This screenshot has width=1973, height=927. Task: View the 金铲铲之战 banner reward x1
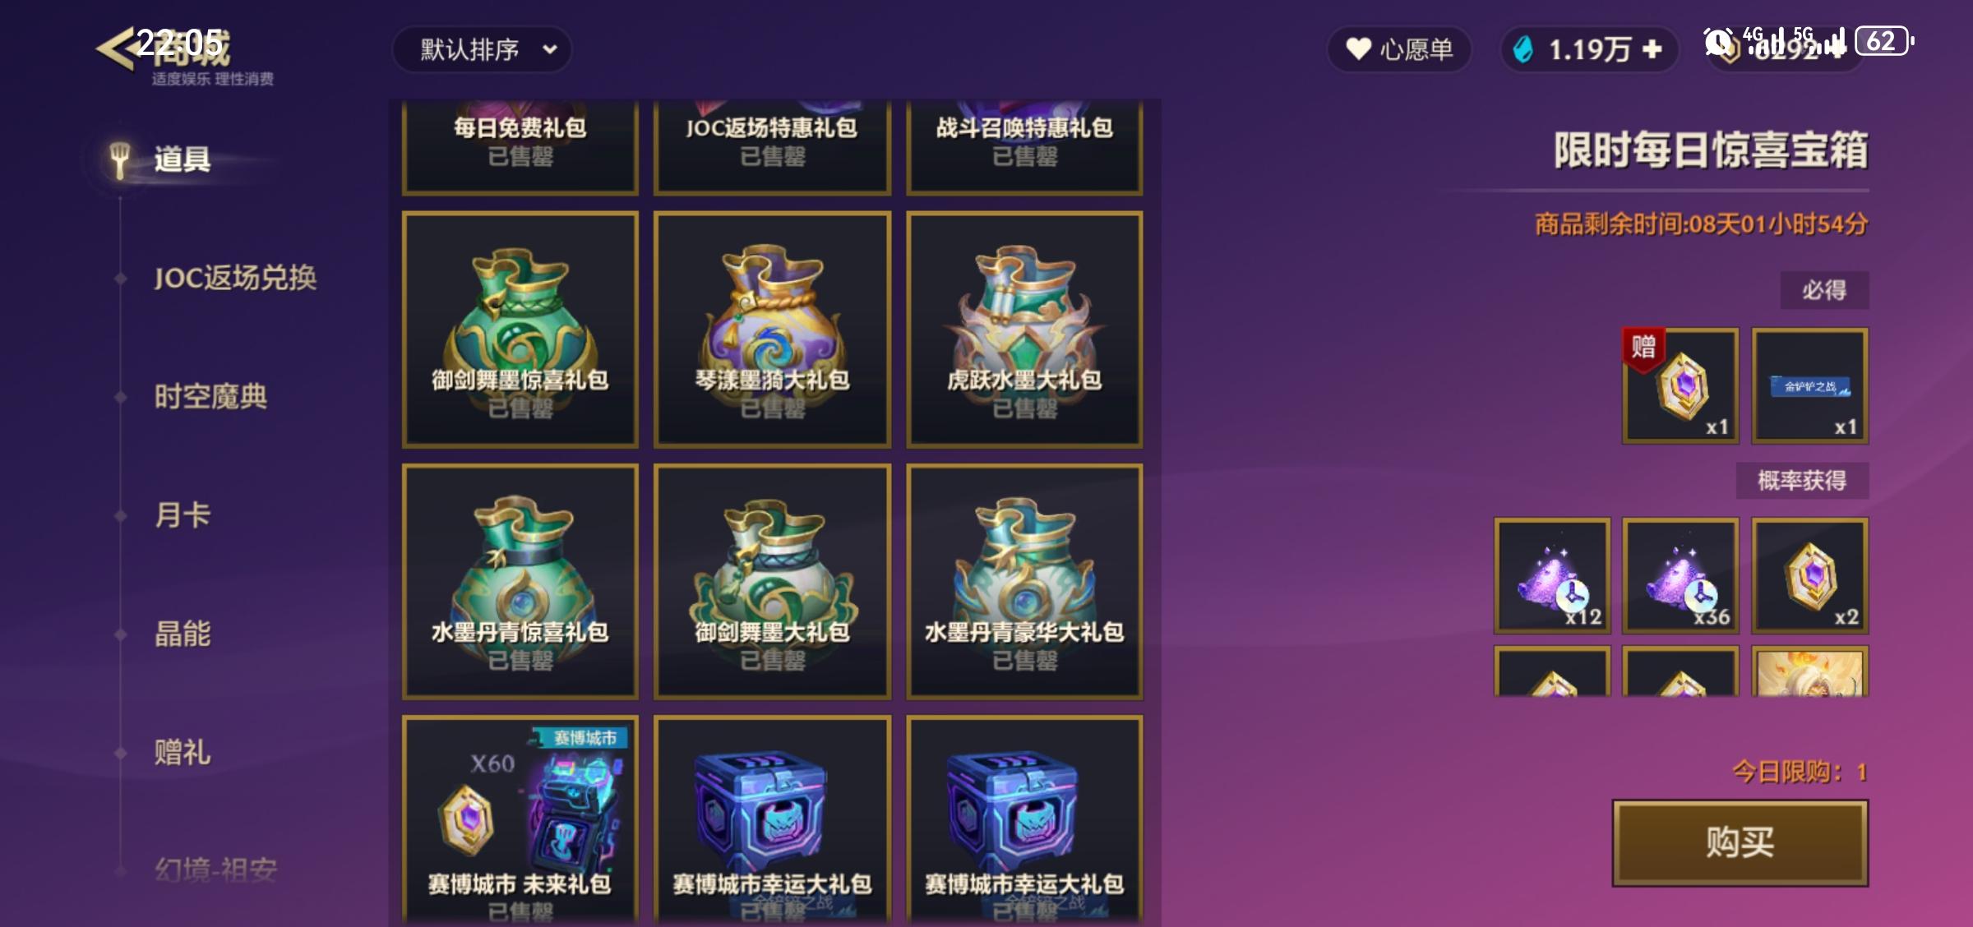click(x=1809, y=385)
